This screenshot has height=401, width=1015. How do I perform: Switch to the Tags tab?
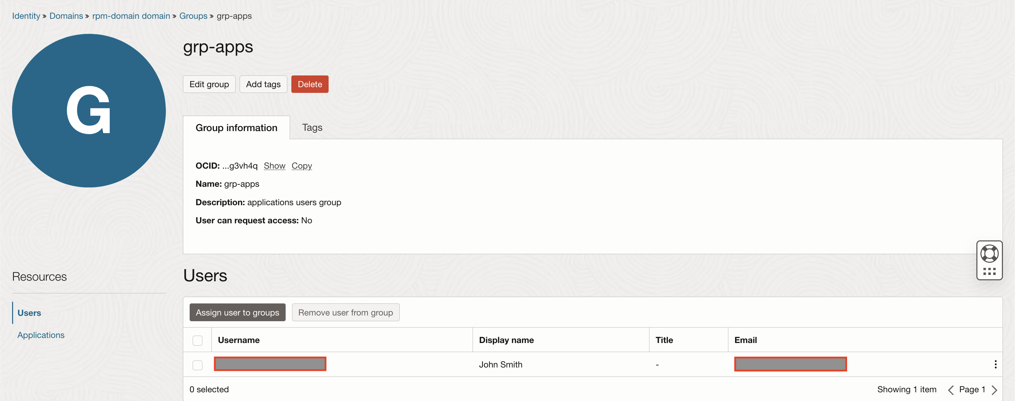(312, 127)
